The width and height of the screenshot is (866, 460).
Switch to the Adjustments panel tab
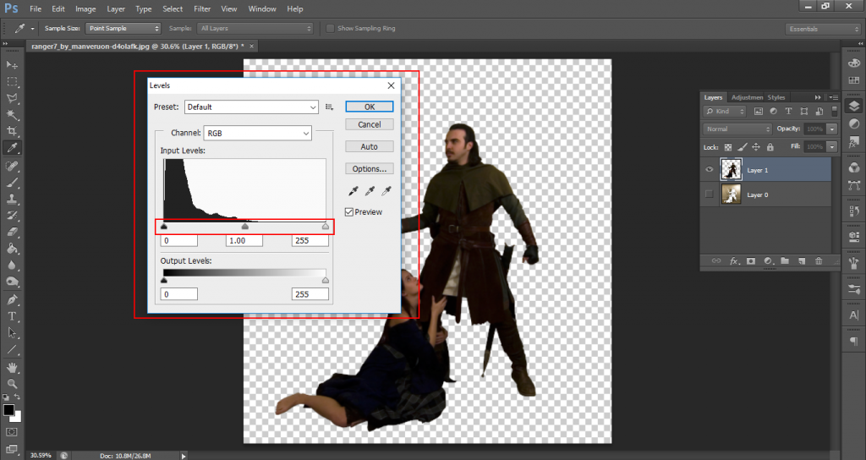(747, 97)
